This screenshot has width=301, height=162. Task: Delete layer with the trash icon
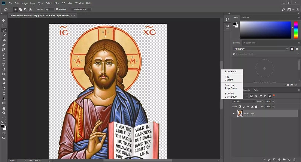pos(294,159)
